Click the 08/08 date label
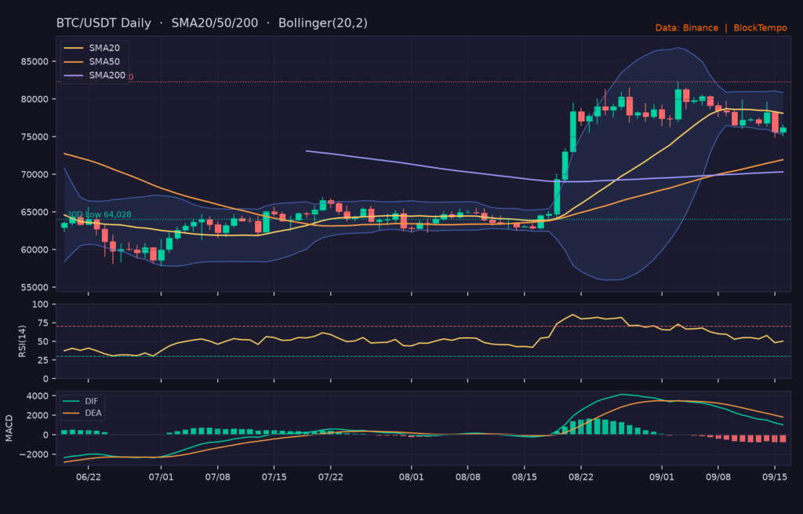The image size is (803, 514). pyautogui.click(x=468, y=477)
